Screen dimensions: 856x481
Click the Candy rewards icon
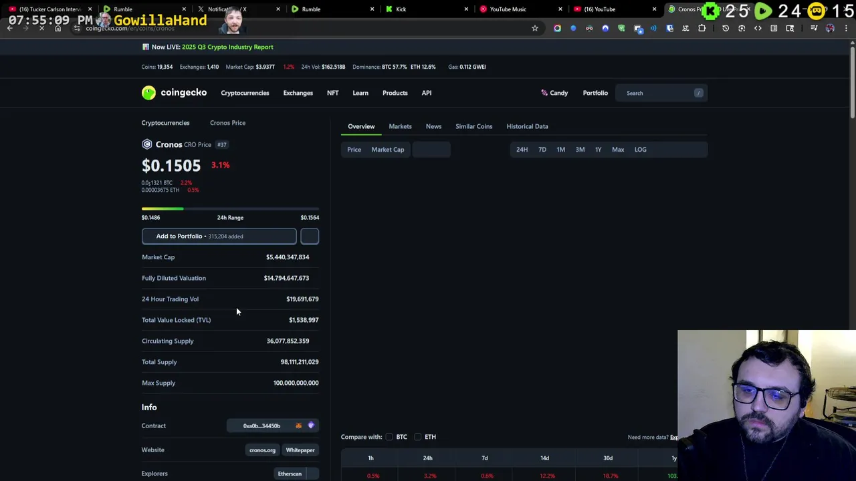coord(544,93)
